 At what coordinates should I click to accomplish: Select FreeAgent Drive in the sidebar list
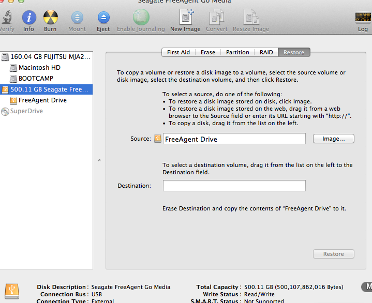46,100
